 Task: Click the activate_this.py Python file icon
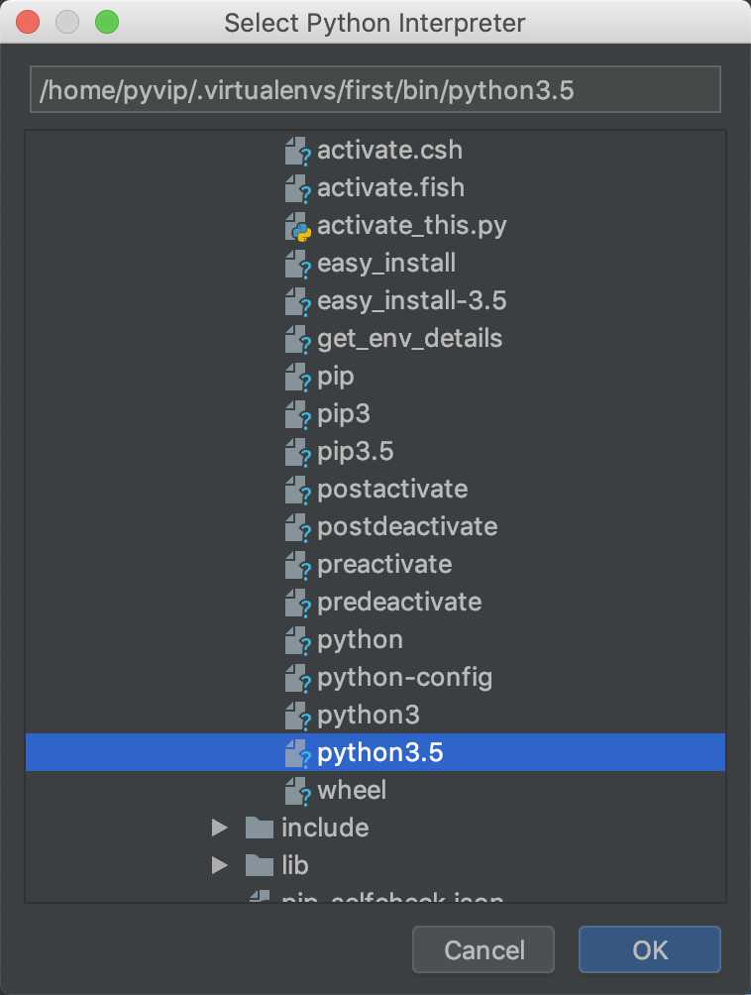point(297,227)
